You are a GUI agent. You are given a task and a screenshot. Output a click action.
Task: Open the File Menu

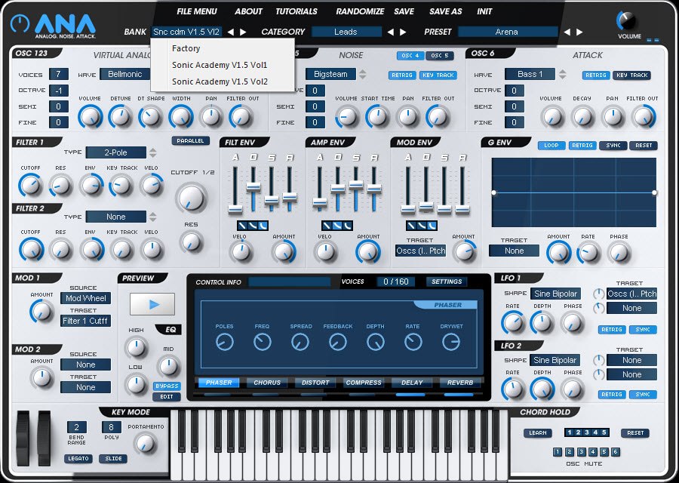[x=197, y=11]
